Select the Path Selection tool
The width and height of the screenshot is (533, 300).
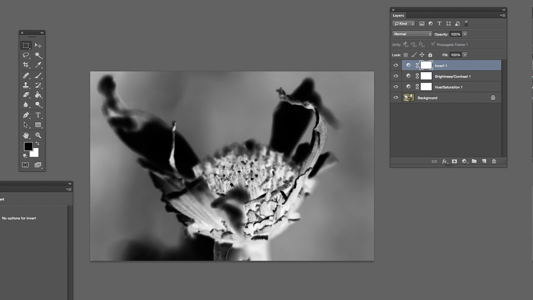tap(26, 125)
